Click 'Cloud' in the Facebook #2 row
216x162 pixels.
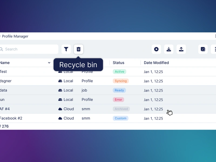[69, 118]
